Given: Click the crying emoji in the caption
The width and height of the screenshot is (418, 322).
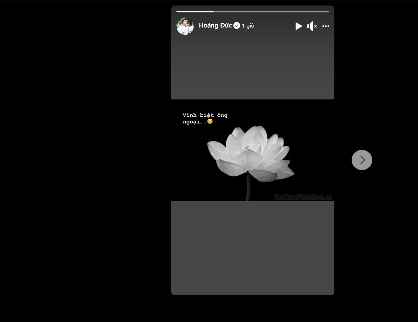Looking at the screenshot, I should pos(210,121).
